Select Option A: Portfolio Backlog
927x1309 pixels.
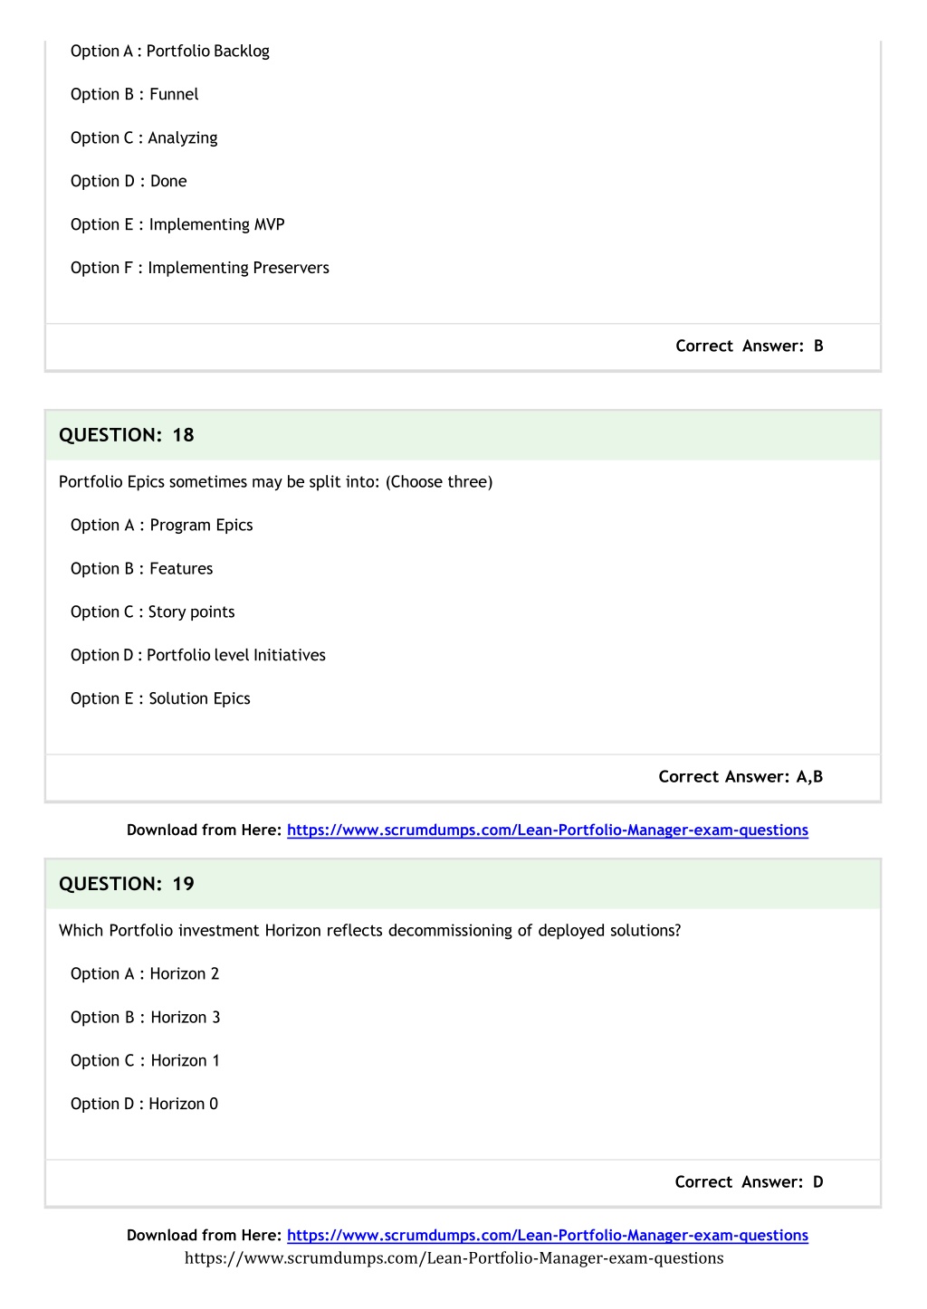coord(170,52)
